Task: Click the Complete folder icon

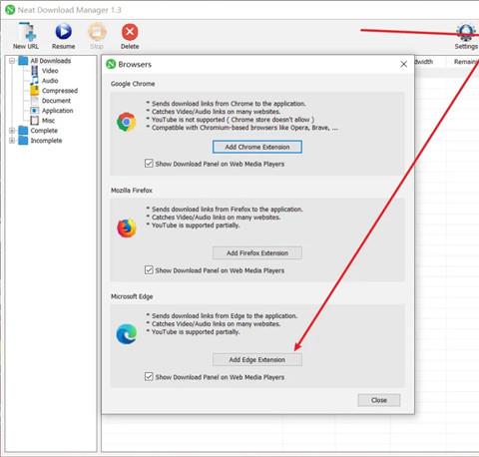Action: click(23, 131)
